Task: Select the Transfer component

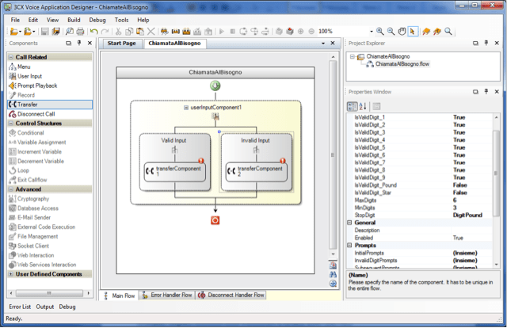Action: (x=49, y=105)
